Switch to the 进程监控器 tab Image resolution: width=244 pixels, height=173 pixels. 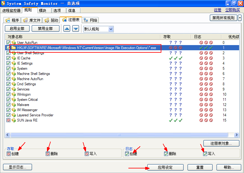pyautogui.click(x=11, y=10)
